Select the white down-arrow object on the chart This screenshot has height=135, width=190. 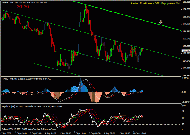pyautogui.click(x=161, y=22)
